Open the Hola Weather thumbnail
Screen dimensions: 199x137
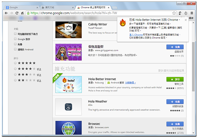pyautogui.click(x=68, y=107)
